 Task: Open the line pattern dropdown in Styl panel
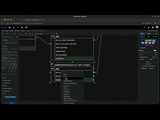[x=146, y=53]
